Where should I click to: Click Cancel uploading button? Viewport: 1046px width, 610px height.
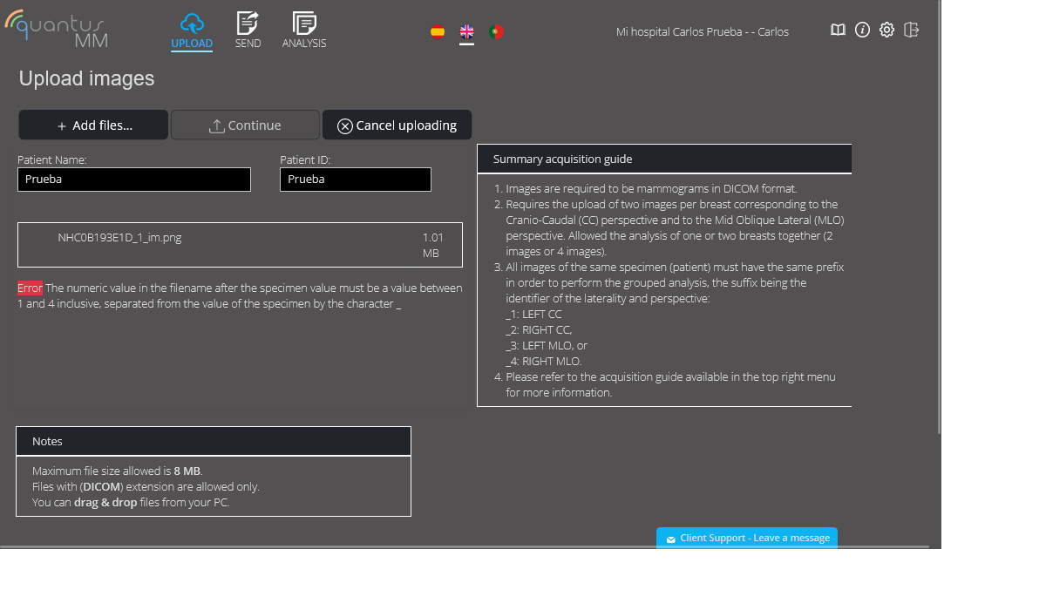point(397,125)
